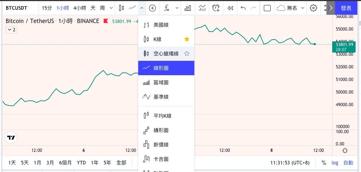Choose 平均K線 chart type
The width and height of the screenshot is (361, 172).
[166, 116]
